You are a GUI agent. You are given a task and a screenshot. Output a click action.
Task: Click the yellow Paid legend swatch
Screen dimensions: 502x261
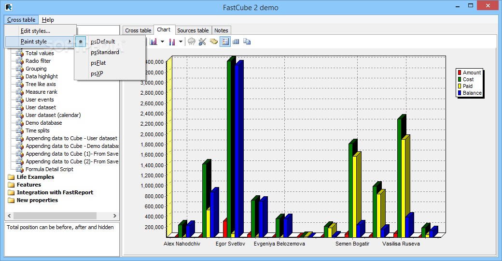(x=460, y=86)
